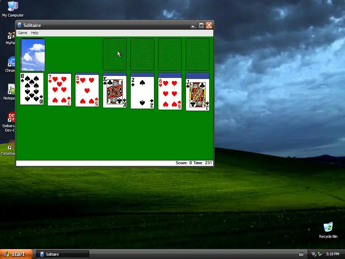Select the King of clubs card
This screenshot has height=259, width=345.
115,92
